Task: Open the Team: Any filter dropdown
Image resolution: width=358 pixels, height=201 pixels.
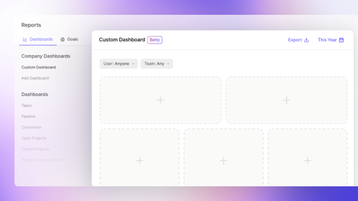Action: (157, 64)
